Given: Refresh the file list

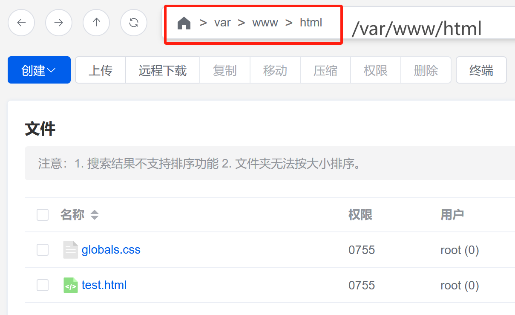Looking at the screenshot, I should point(134,23).
